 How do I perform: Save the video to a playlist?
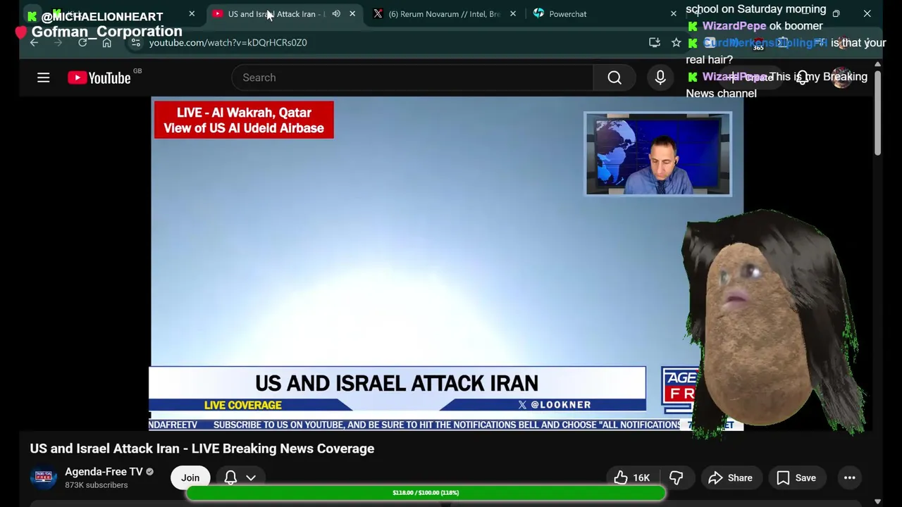pyautogui.click(x=796, y=477)
